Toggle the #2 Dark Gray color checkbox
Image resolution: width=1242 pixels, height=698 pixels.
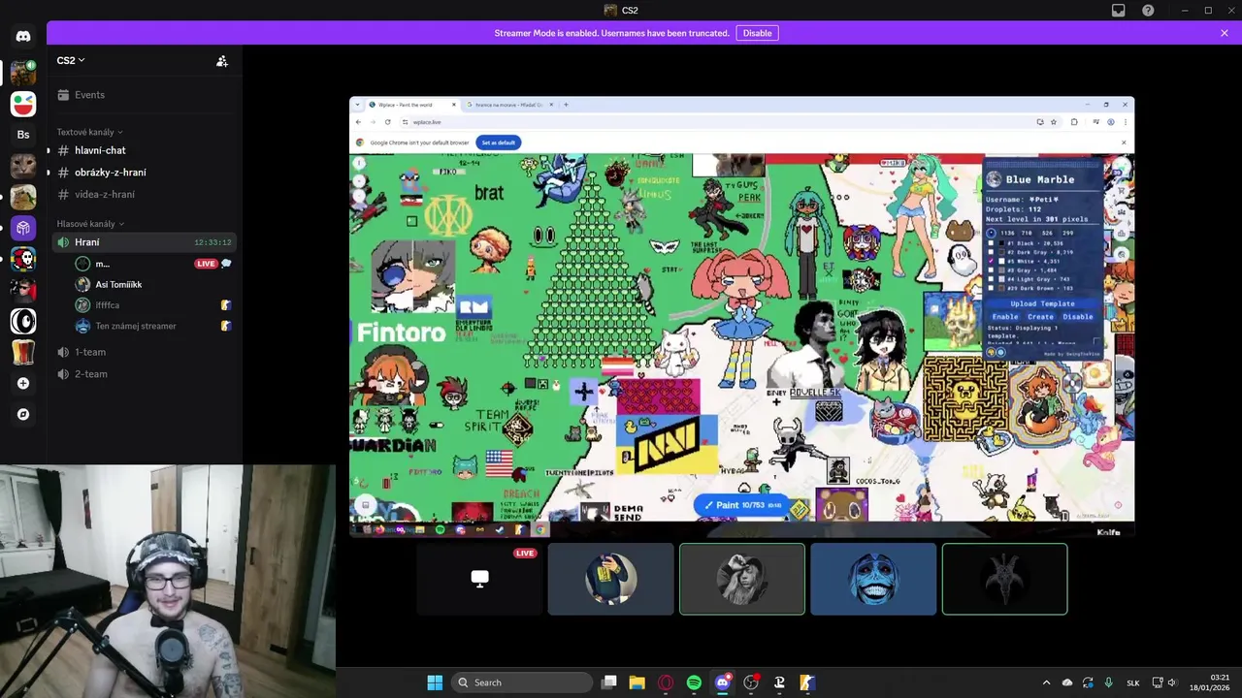pos(991,252)
